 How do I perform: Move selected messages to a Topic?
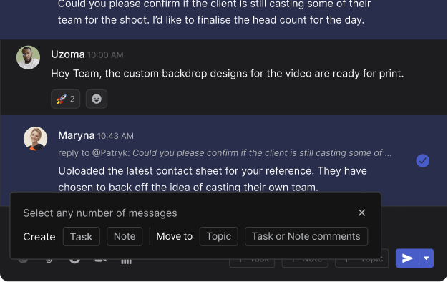(219, 237)
